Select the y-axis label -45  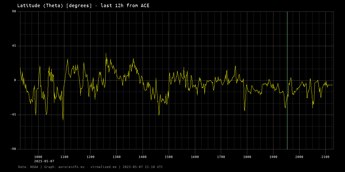click(x=13, y=115)
